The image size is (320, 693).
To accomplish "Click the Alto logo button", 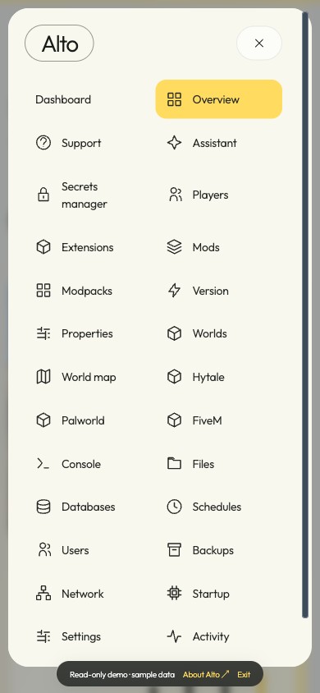I will pos(59,44).
